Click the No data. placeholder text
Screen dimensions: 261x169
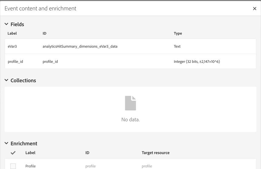[130, 120]
